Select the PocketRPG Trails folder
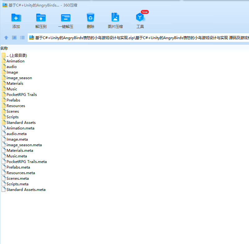This screenshot has height=244, width=249. pyautogui.click(x=19, y=95)
